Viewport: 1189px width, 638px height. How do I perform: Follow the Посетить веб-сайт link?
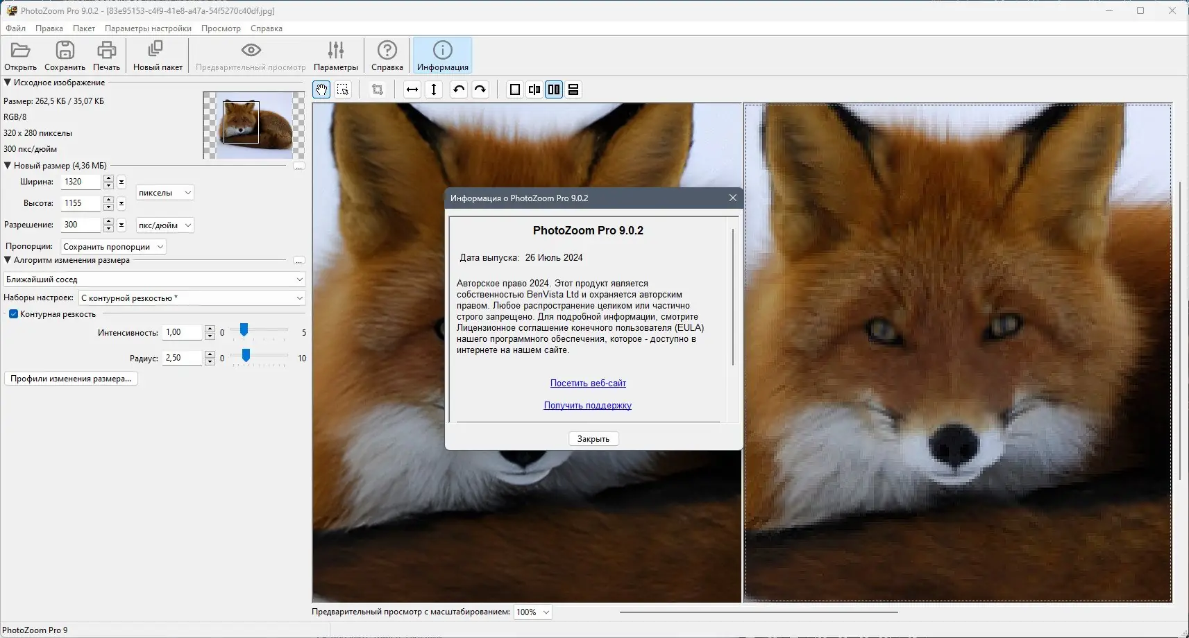coord(588,383)
